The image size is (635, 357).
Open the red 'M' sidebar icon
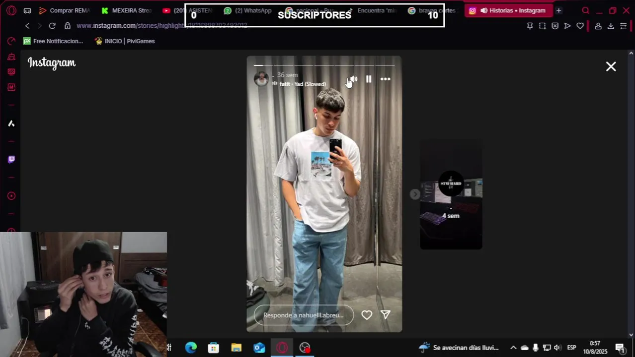click(x=11, y=87)
